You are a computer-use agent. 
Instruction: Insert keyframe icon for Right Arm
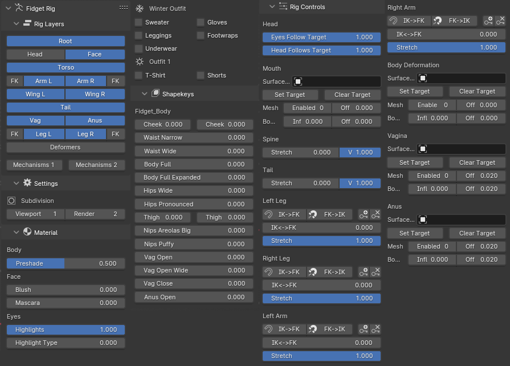pyautogui.click(x=488, y=21)
